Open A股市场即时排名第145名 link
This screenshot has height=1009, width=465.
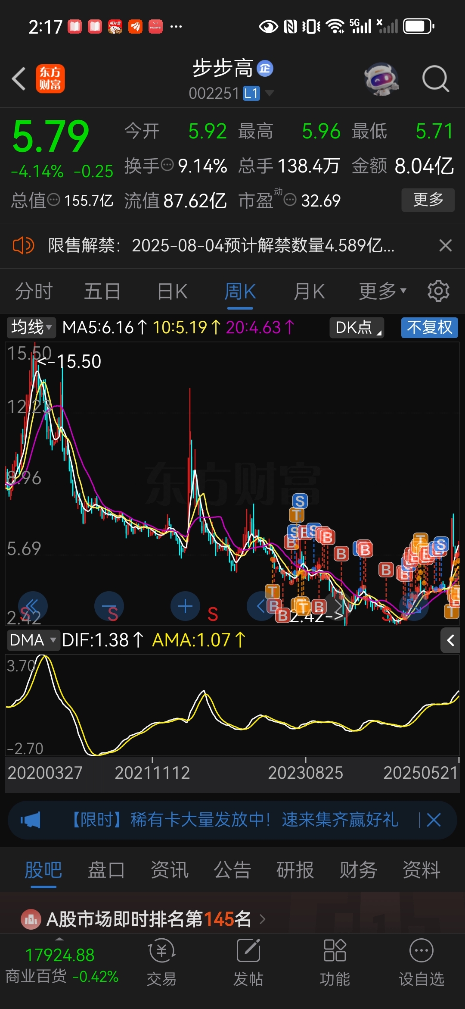[149, 919]
